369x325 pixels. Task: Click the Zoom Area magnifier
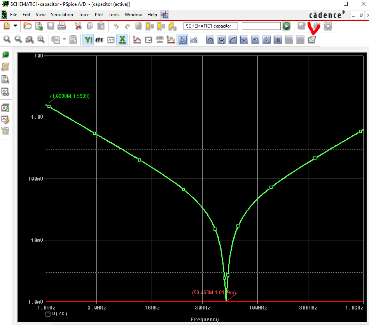[x=30, y=40]
